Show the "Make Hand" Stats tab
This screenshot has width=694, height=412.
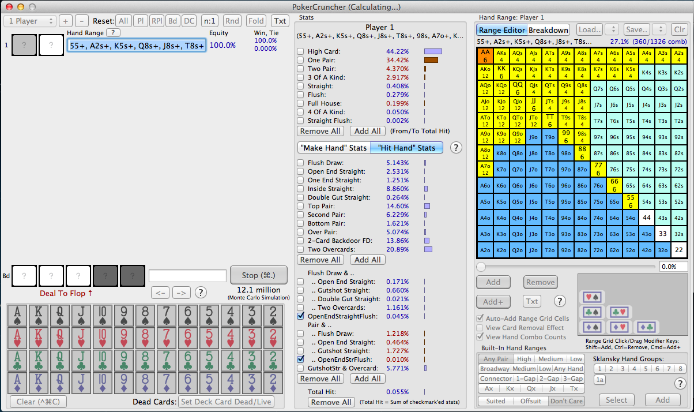click(x=334, y=148)
